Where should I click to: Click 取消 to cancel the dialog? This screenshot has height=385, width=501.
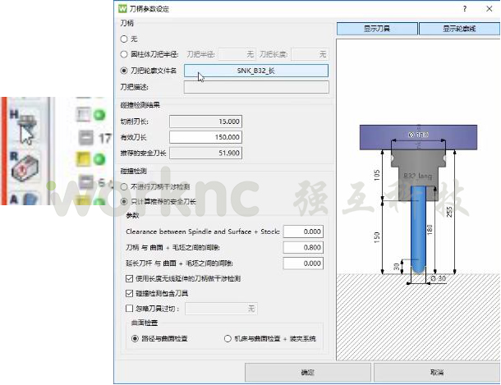point(436,372)
